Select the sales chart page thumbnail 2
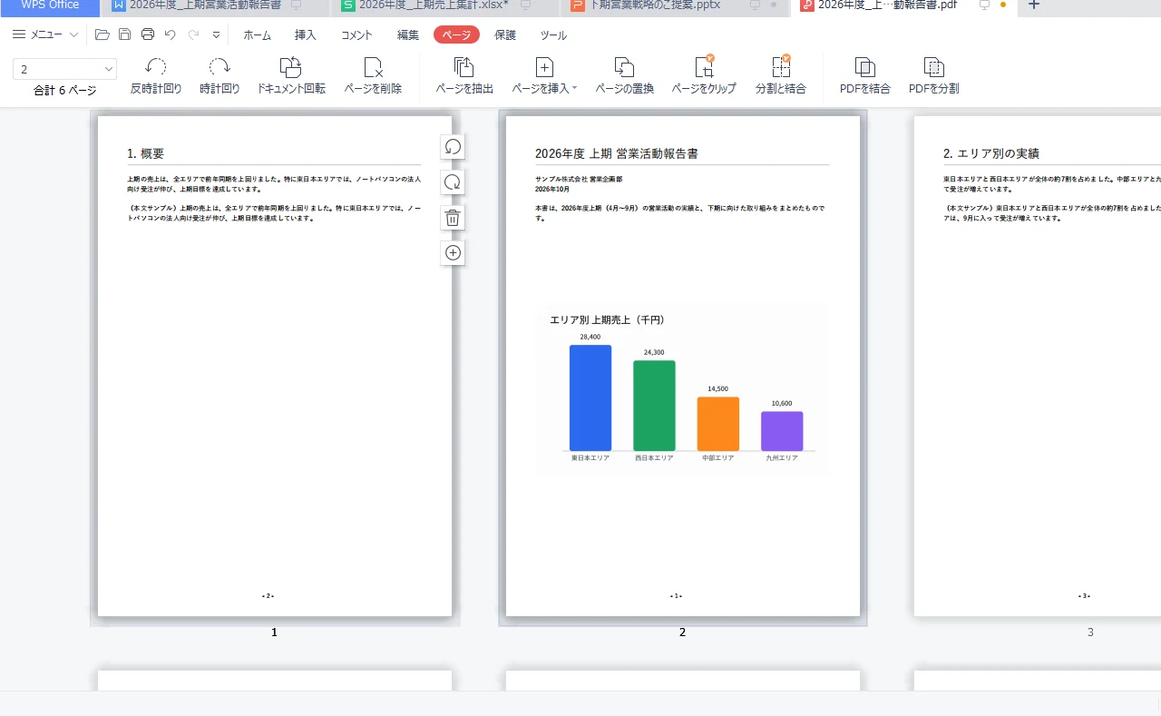The image size is (1161, 716). click(683, 367)
